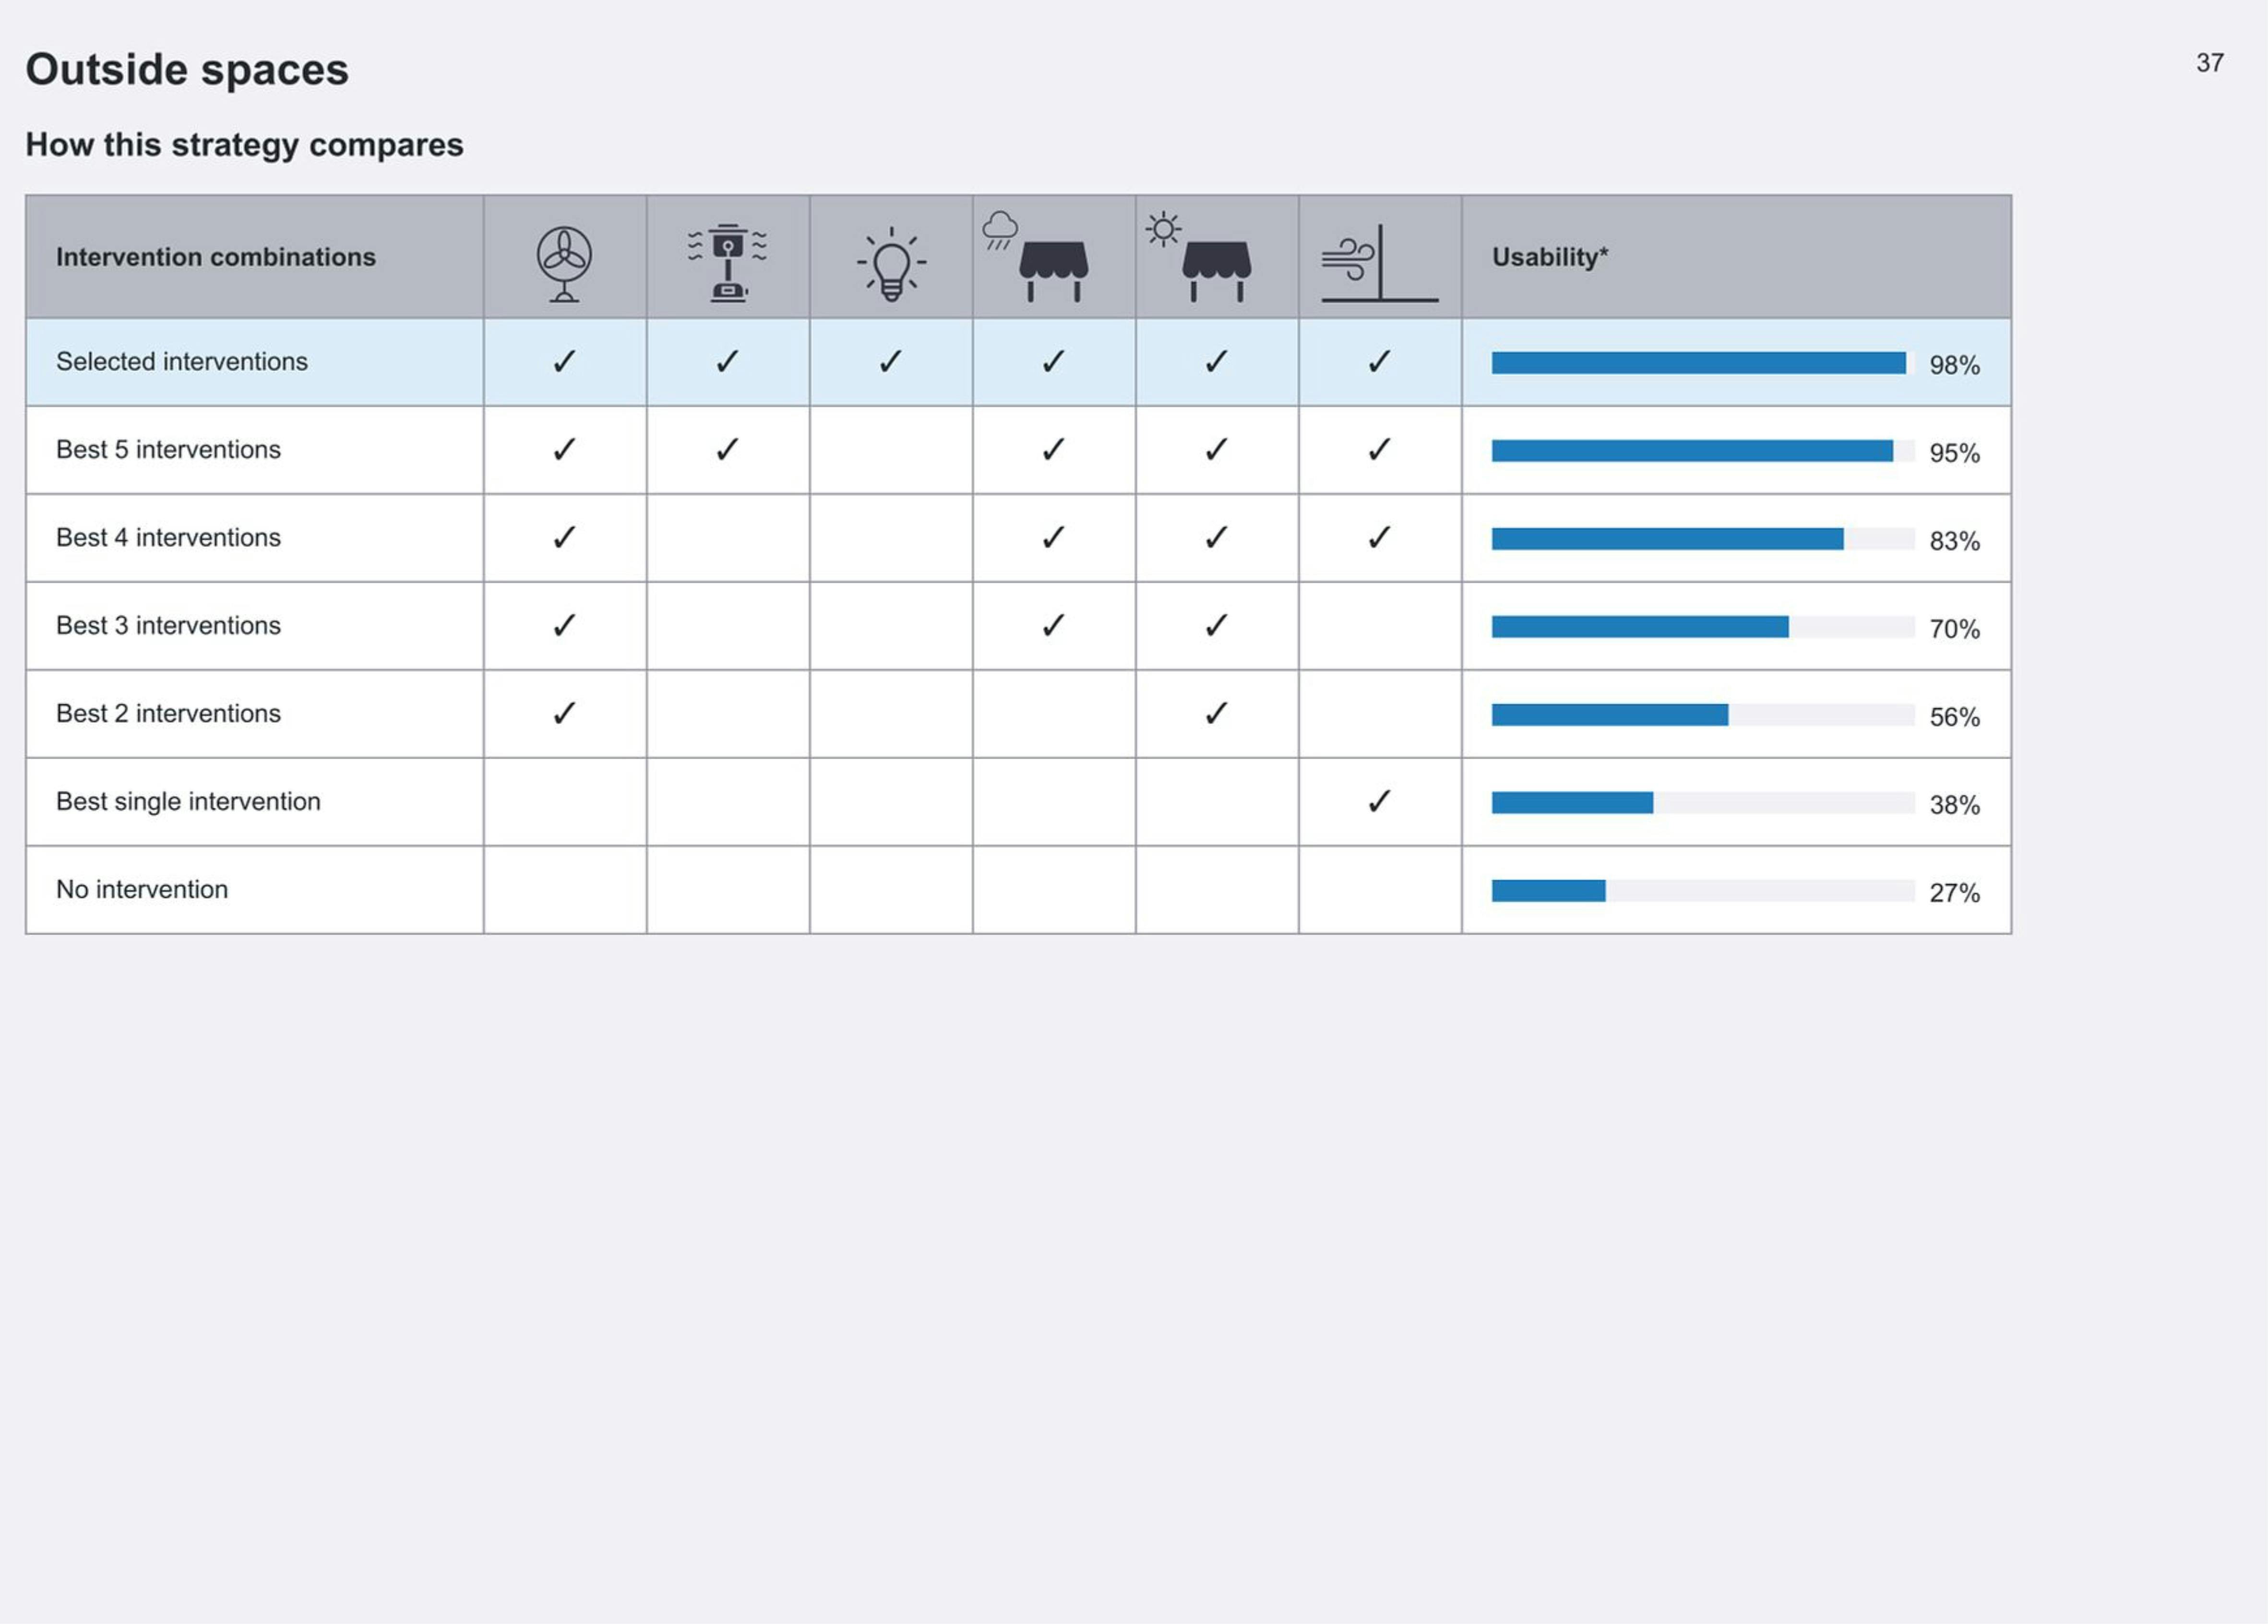This screenshot has width=2268, height=1624.
Task: Click the Usability* column header
Action: point(1549,257)
